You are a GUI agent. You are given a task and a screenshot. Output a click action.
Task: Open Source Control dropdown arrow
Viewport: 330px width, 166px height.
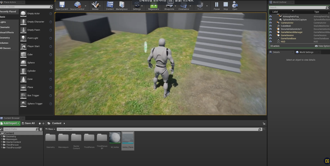pos(86,6)
